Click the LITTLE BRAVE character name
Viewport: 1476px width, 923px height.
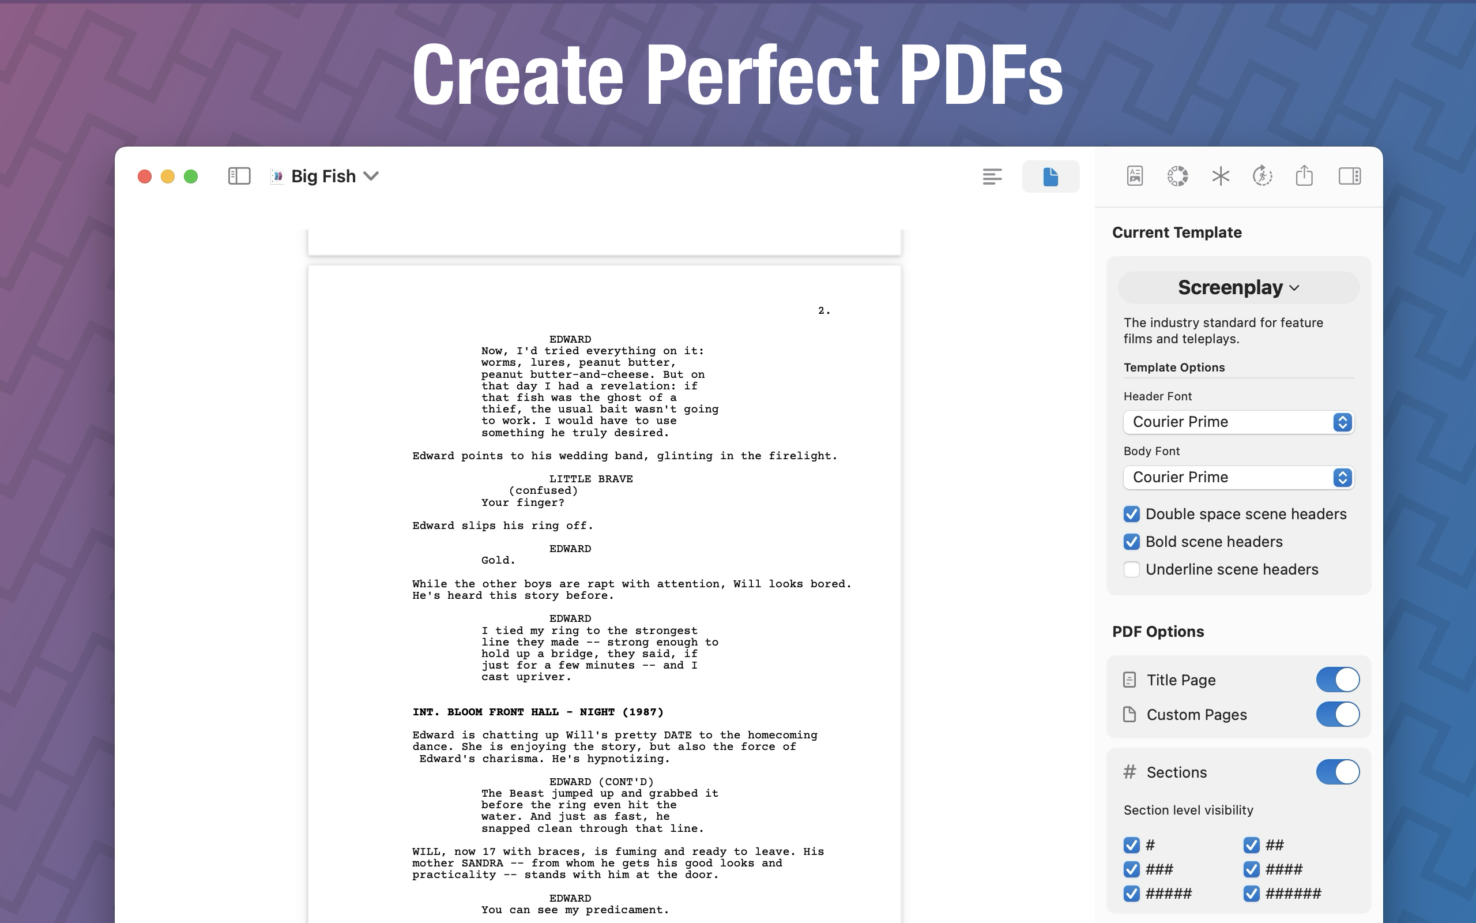[590, 479]
